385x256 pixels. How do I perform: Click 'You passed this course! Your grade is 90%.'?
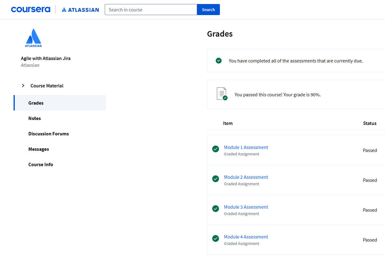tap(278, 94)
